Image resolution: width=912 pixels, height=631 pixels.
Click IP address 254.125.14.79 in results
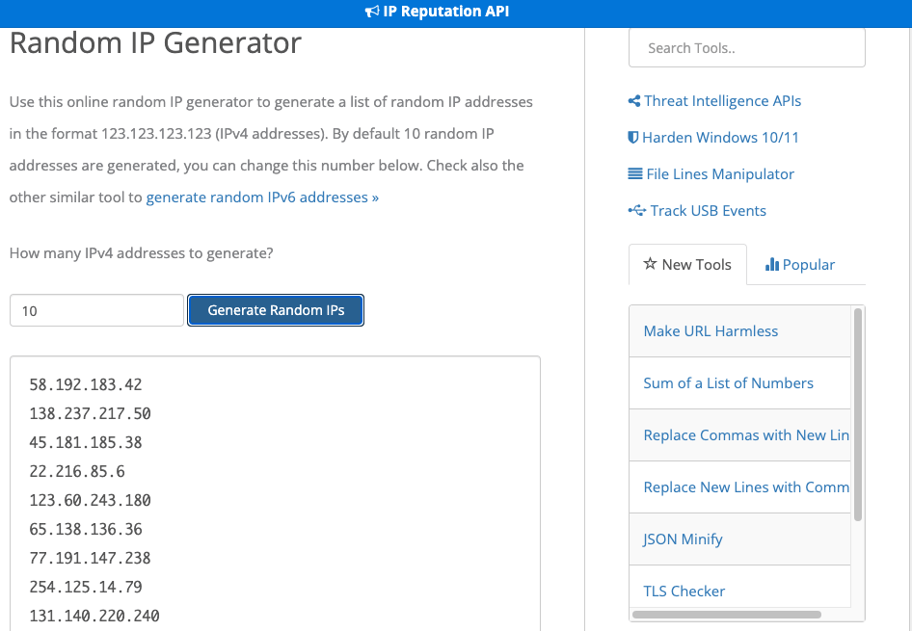pyautogui.click(x=86, y=587)
